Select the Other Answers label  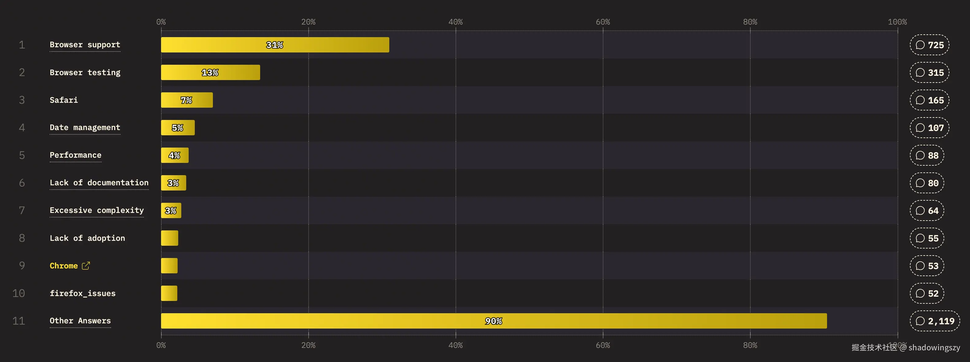point(80,321)
